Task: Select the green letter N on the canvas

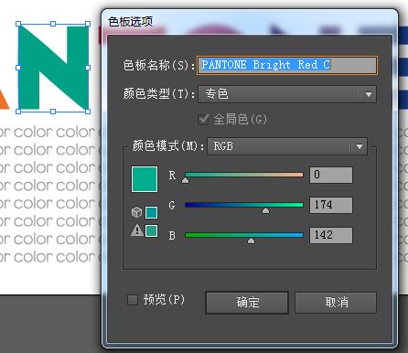Action: coord(53,68)
